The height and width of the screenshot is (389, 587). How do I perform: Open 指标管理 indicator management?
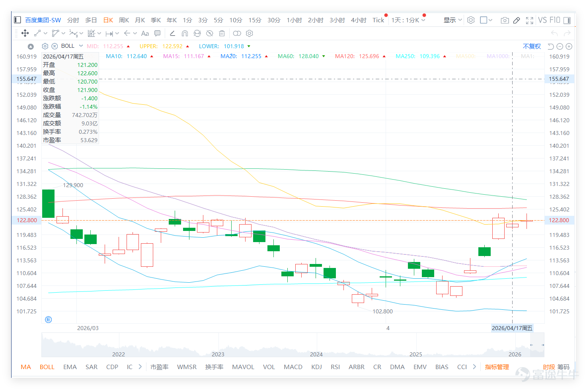tap(497, 367)
